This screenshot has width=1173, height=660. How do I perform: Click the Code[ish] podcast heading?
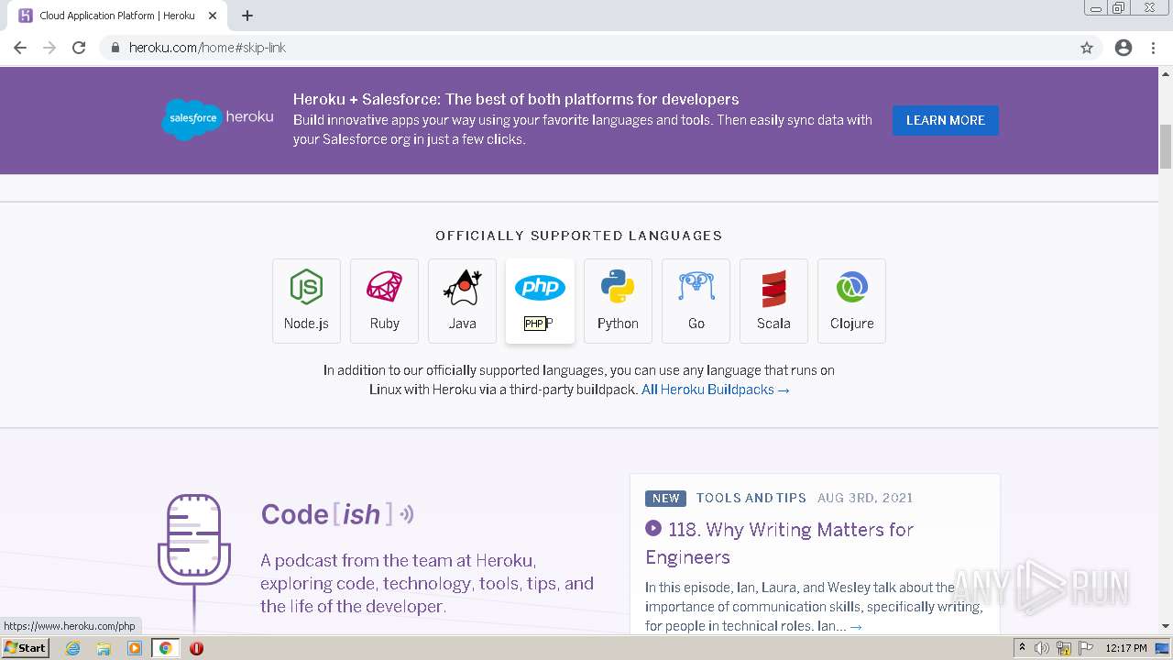point(337,514)
